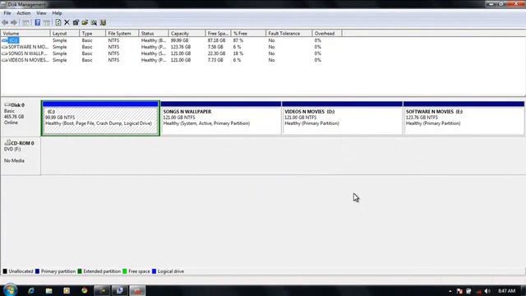The image size is (526, 296).
Task: Click the volume speaker tray icon
Action: [x=487, y=291]
